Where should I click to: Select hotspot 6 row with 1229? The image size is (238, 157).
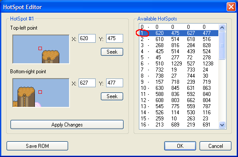[179, 64]
